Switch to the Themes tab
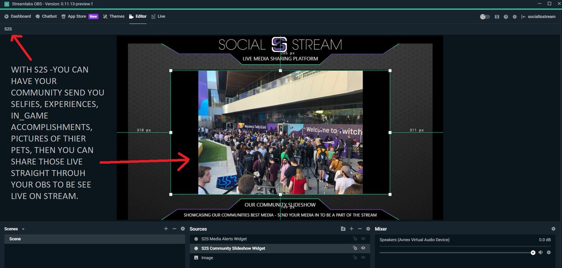 click(114, 16)
